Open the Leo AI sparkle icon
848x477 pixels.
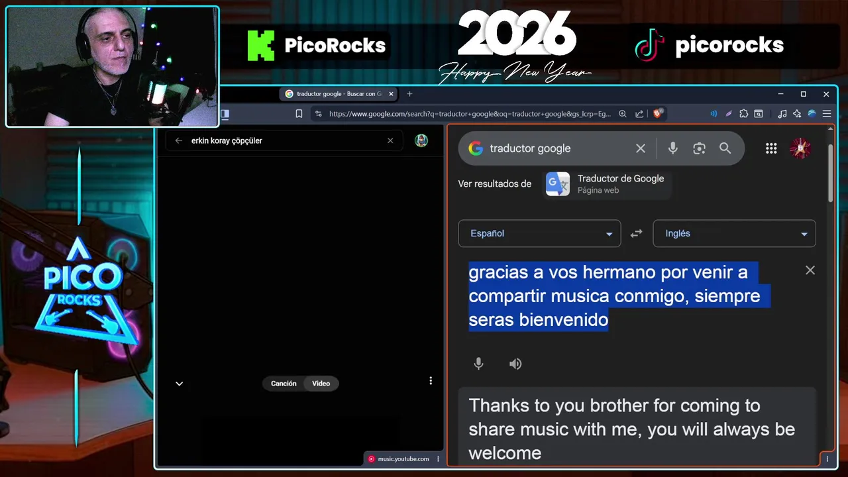797,114
